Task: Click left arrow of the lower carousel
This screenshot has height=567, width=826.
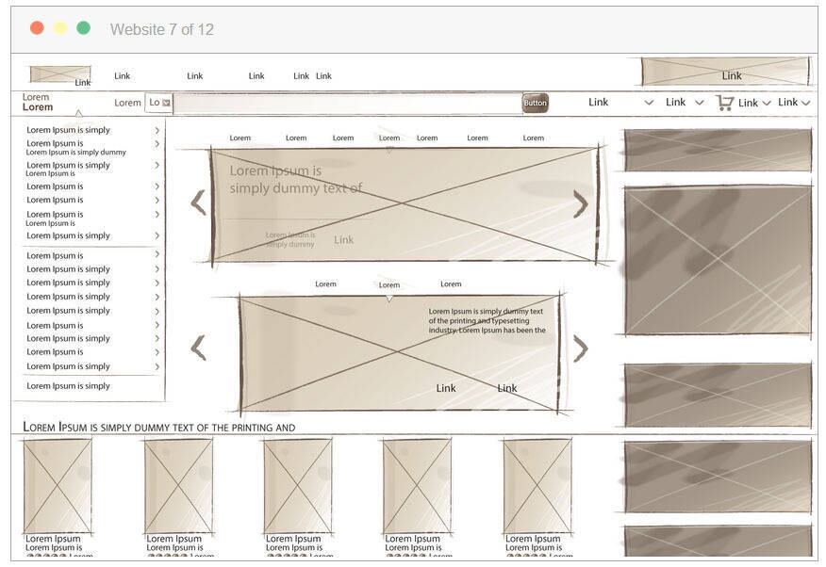Action: tap(198, 348)
